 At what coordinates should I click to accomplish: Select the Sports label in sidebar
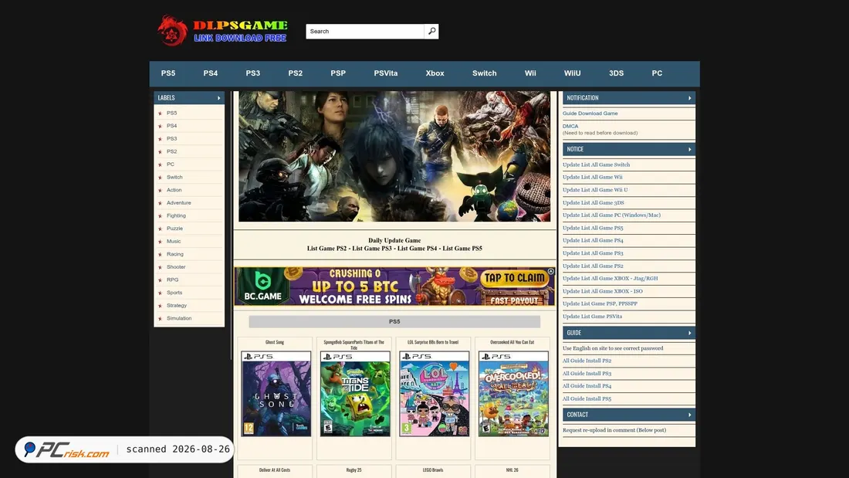point(174,293)
